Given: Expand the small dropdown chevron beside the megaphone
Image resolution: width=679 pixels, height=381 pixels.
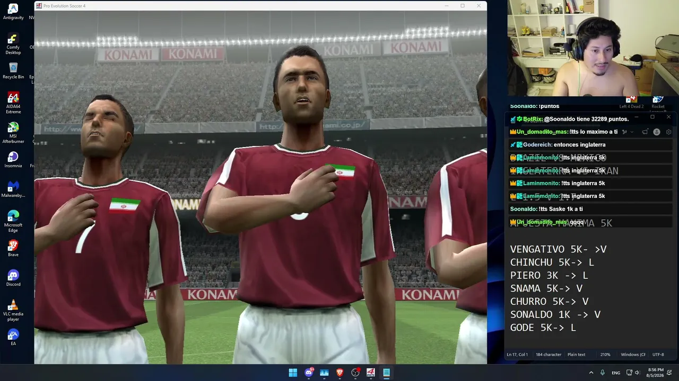Looking at the screenshot, I should coord(631,132).
